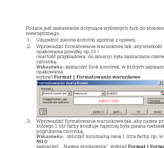
Task: Confirm with the OK button
Action: (x=138, y=112)
